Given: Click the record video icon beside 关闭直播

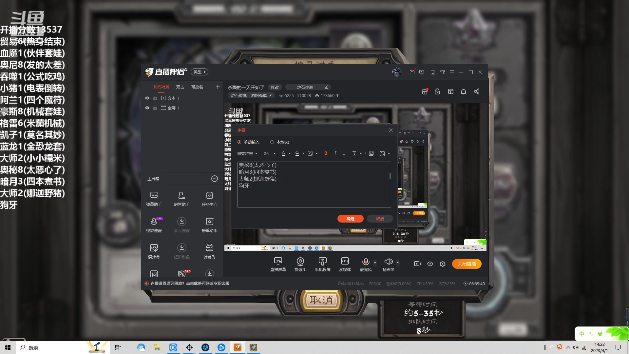Looking at the screenshot, I should 417,264.
